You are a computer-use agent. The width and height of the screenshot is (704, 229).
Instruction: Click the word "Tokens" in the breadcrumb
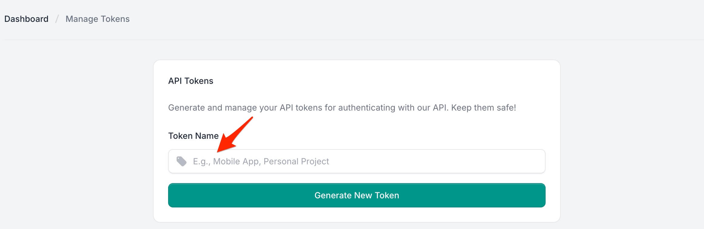115,19
